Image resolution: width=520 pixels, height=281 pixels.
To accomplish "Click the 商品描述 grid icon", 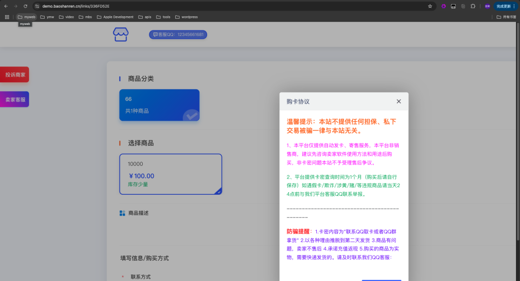I will pyautogui.click(x=122, y=213).
